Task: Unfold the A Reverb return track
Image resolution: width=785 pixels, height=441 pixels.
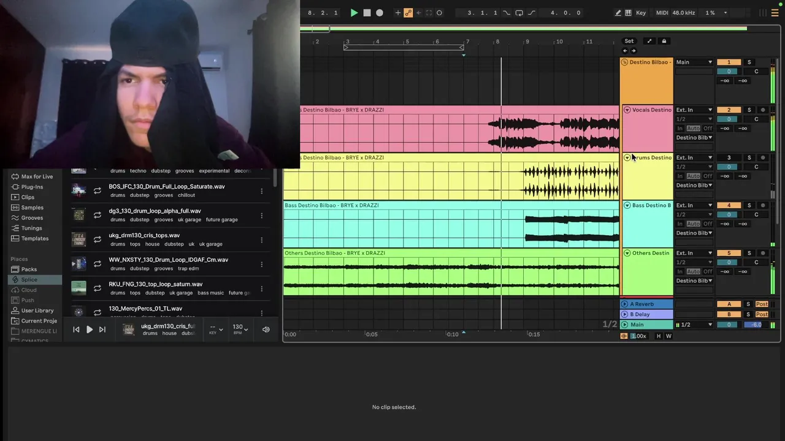Action: point(625,304)
